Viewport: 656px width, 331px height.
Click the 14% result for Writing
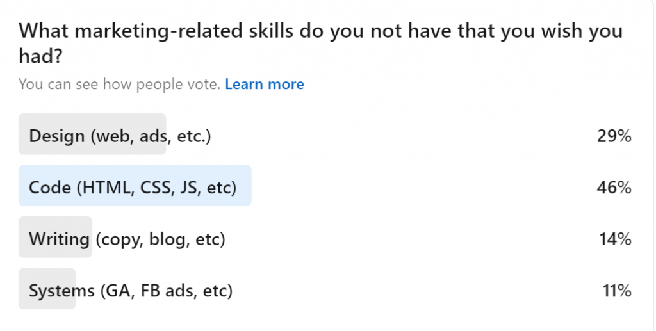pyautogui.click(x=616, y=239)
